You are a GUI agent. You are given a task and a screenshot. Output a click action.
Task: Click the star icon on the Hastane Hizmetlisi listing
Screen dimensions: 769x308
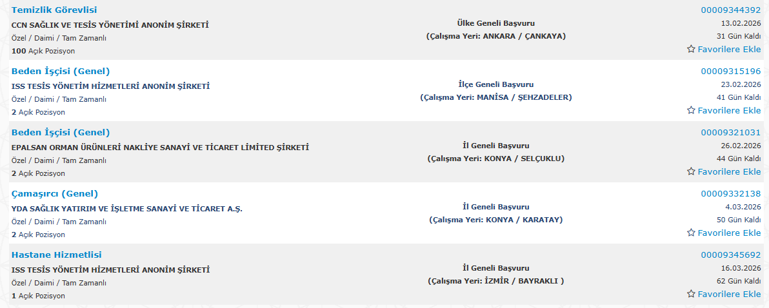click(691, 294)
